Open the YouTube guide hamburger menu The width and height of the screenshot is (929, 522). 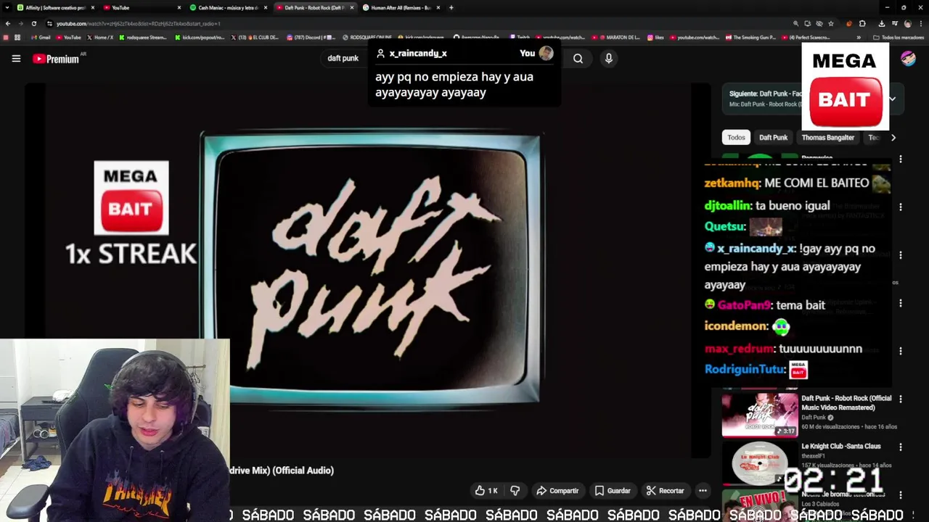click(16, 59)
